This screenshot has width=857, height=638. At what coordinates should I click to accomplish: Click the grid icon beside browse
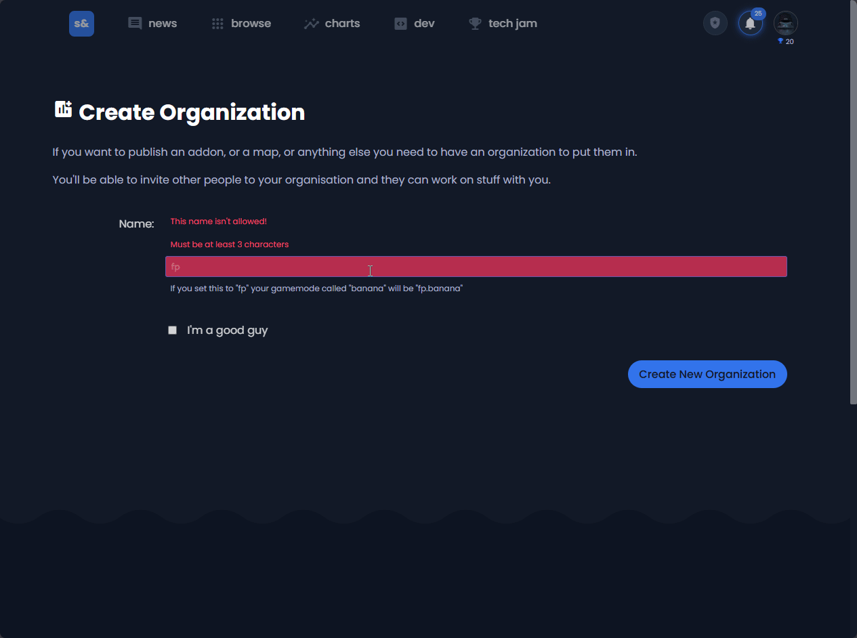[217, 24]
